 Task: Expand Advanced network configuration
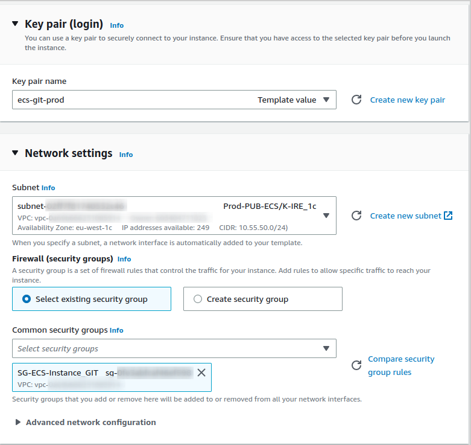tap(18, 423)
